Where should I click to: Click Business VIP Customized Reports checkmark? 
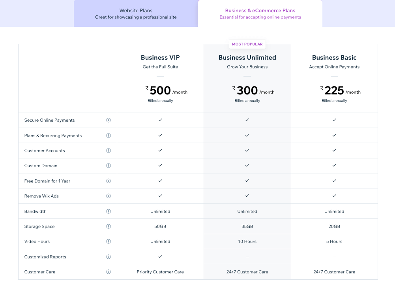[x=160, y=256]
